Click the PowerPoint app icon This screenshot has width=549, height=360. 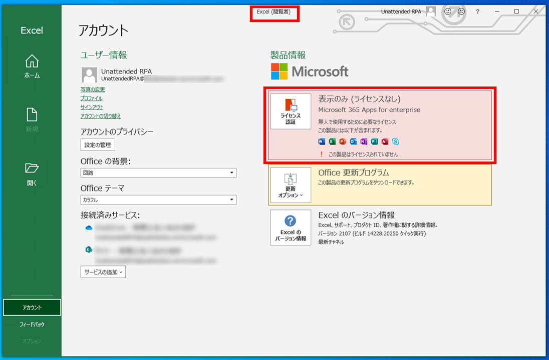[x=343, y=141]
